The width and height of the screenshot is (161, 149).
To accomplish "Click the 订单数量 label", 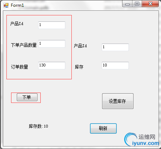I will [20, 67].
